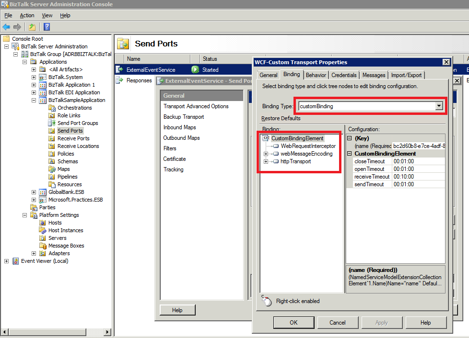
Task: Click the Policies icon in tree
Action: 52,154
